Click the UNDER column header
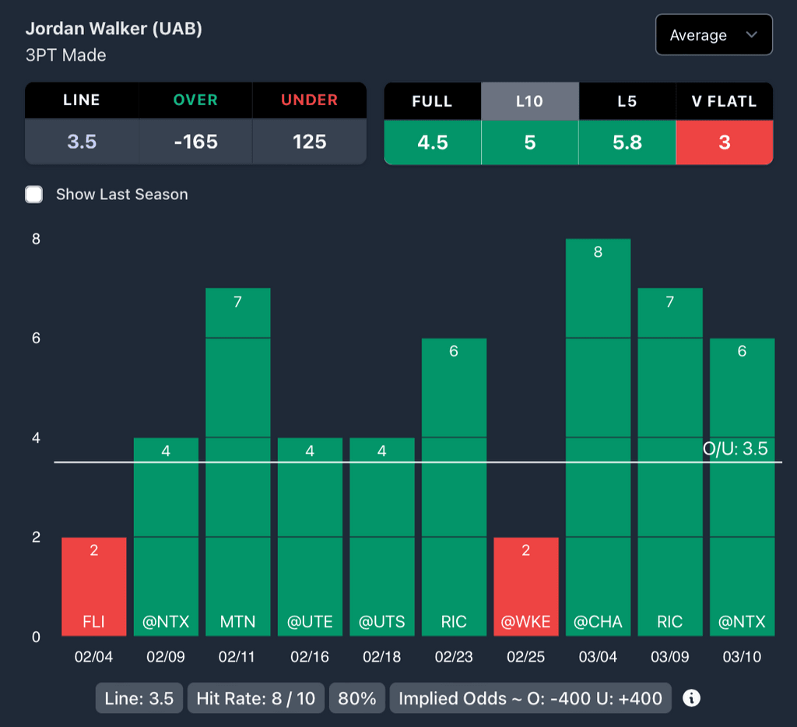 point(310,100)
